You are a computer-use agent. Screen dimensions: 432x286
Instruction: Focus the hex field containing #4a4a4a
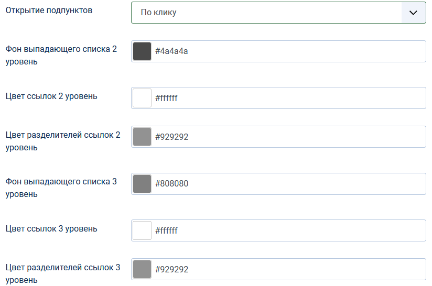(288, 51)
